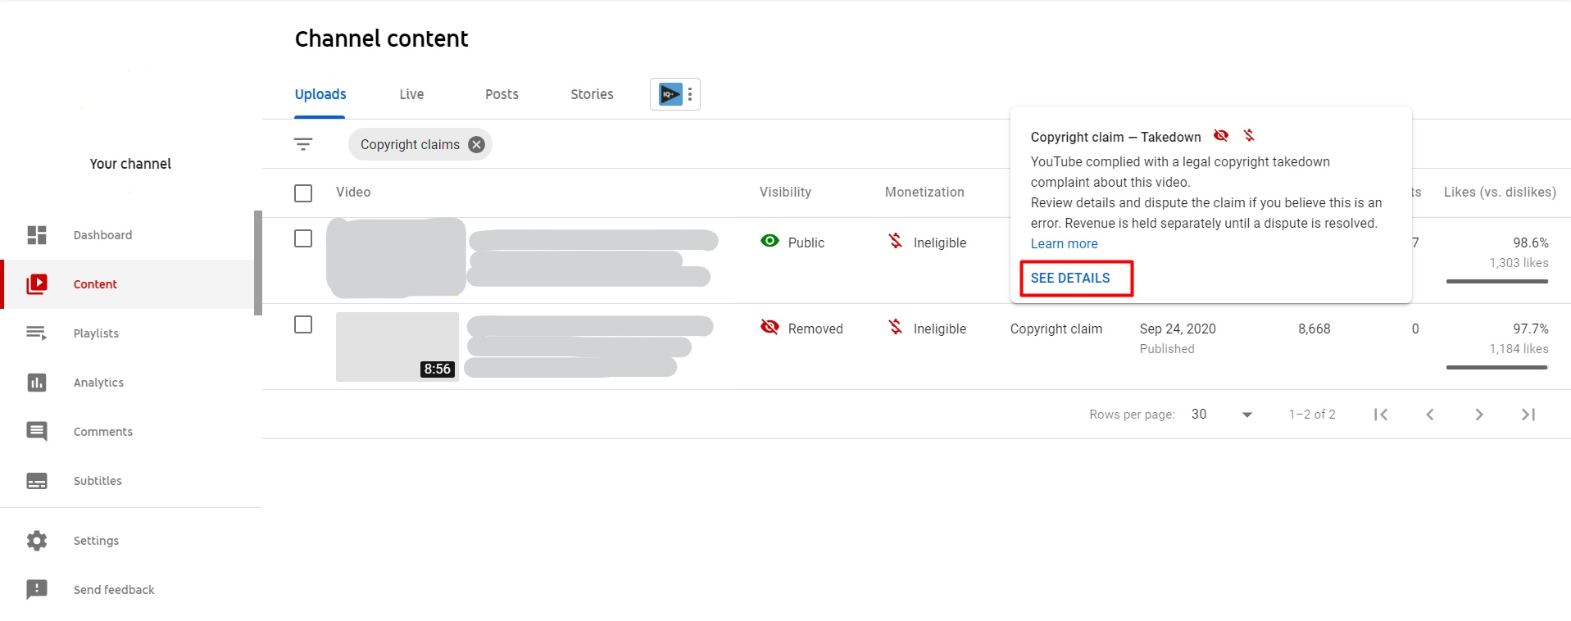Open the Comments bubble icon
Image resolution: width=1571 pixels, height=621 pixels.
pos(37,432)
